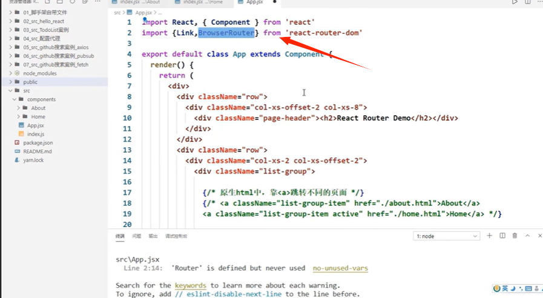Click the highlighted BrowserRouter import
Screen dimensions: 543x298
click(226, 33)
